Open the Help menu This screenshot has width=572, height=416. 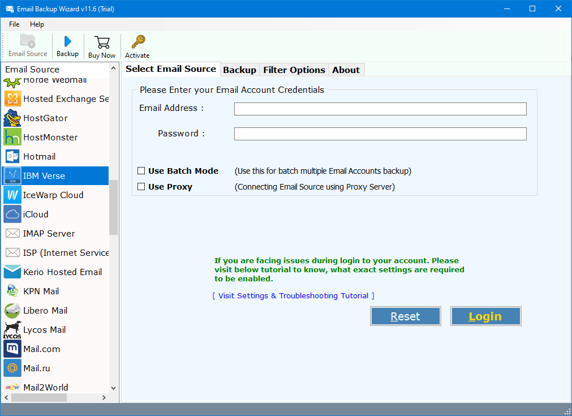(x=37, y=24)
